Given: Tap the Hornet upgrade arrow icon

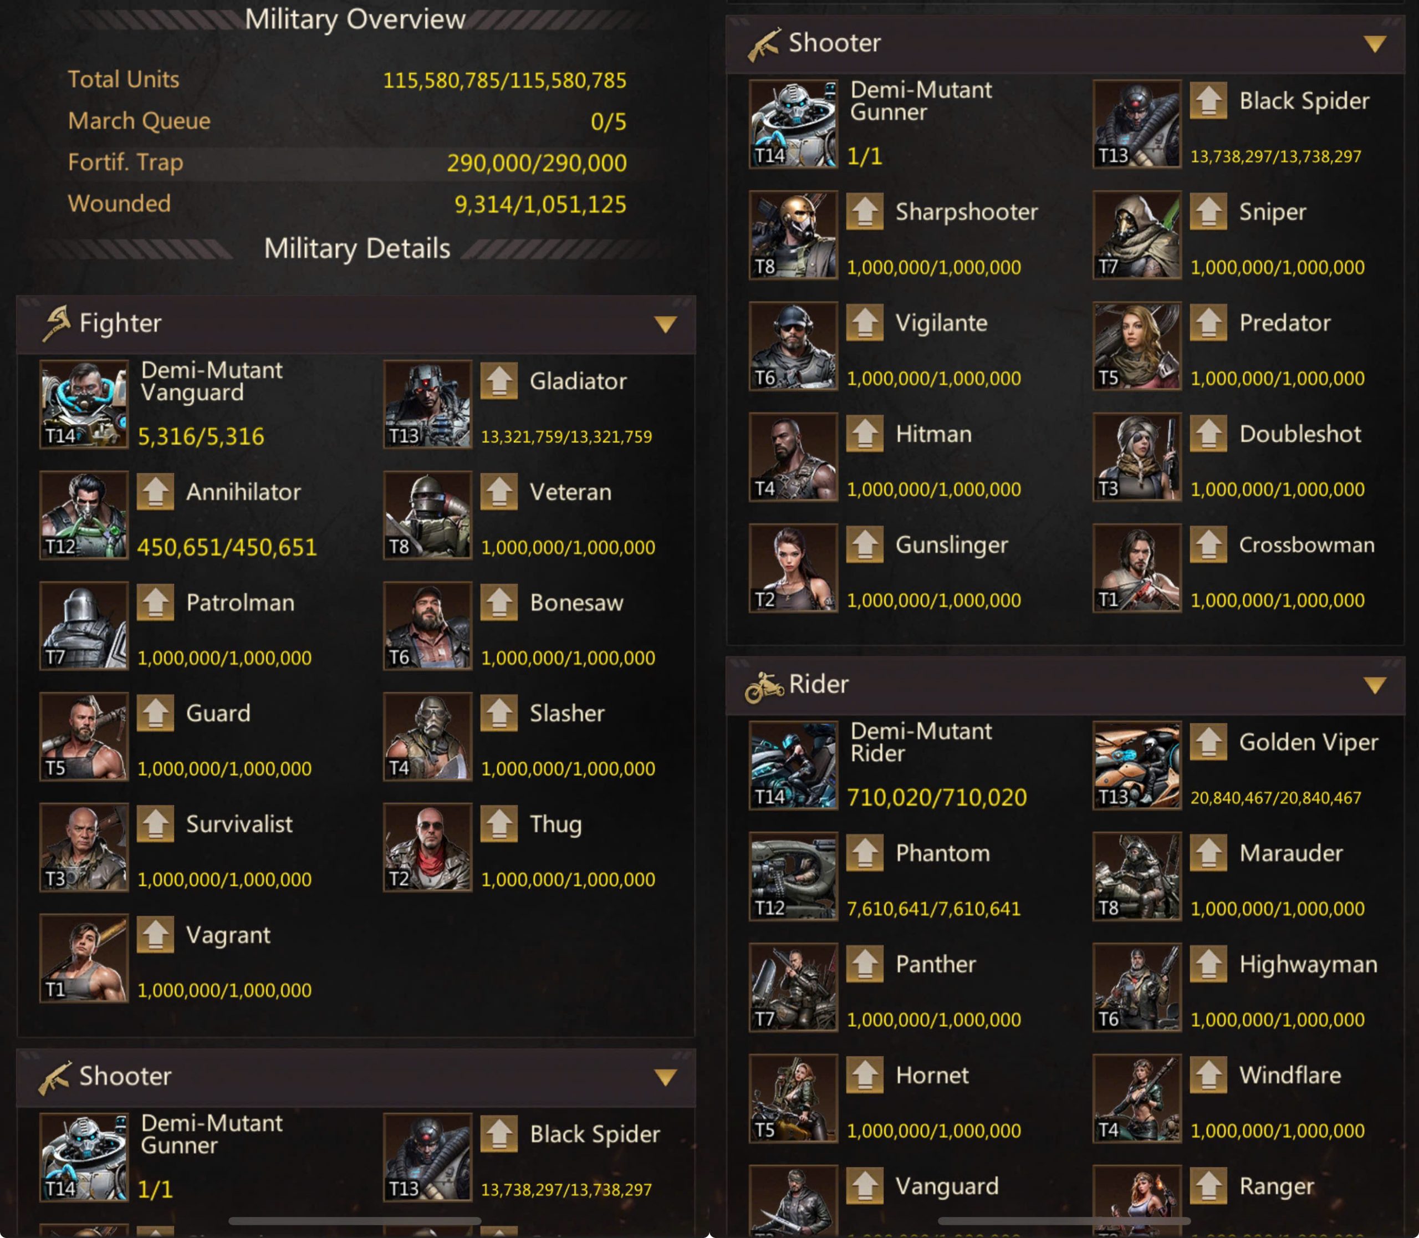Looking at the screenshot, I should 865,1075.
